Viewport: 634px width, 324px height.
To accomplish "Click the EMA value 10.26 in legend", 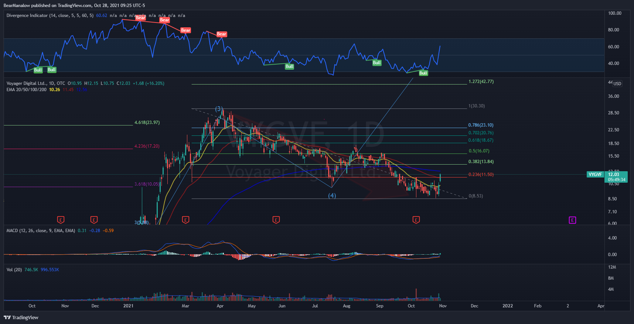I will tap(55, 90).
